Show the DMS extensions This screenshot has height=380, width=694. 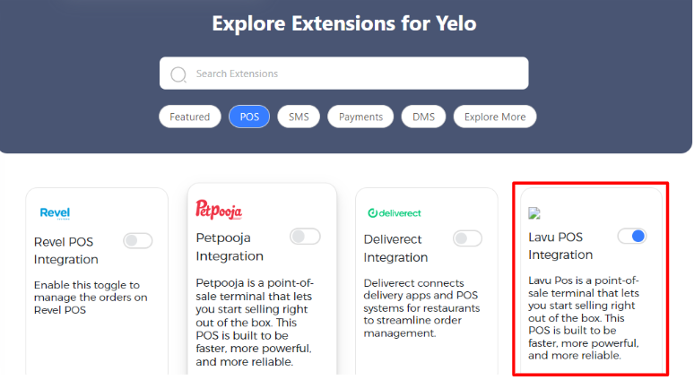tap(423, 117)
